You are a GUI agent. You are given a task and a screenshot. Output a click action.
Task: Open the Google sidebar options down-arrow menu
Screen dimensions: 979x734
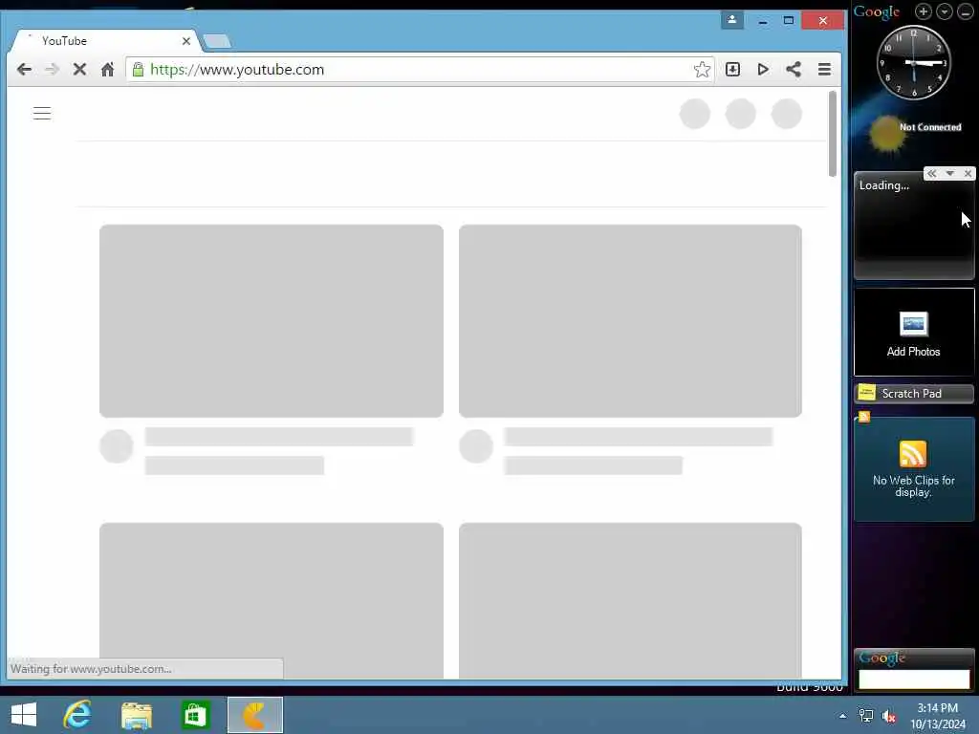coord(944,11)
